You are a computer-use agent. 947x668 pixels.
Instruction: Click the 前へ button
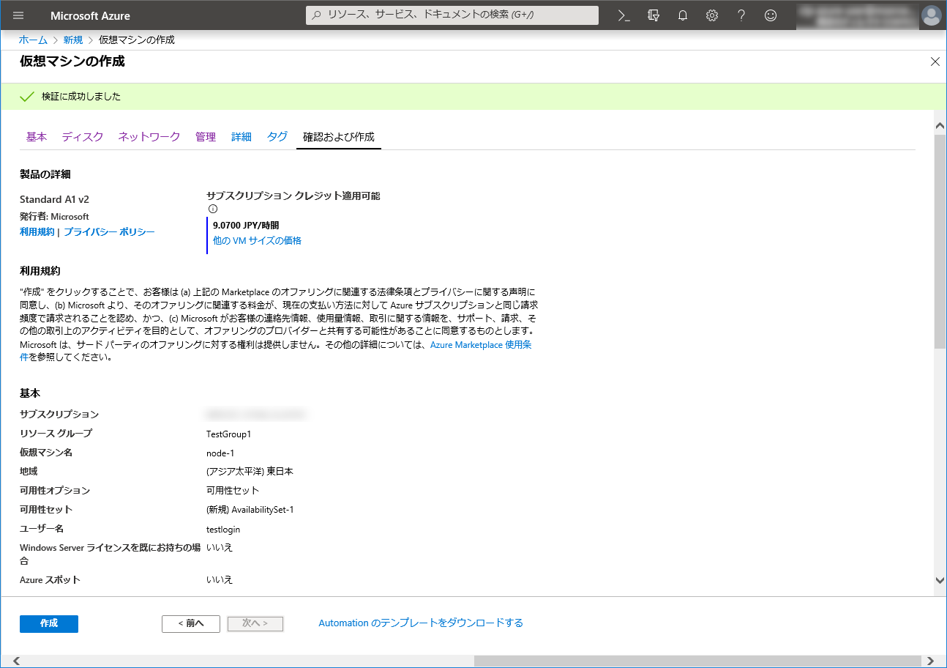(x=191, y=623)
